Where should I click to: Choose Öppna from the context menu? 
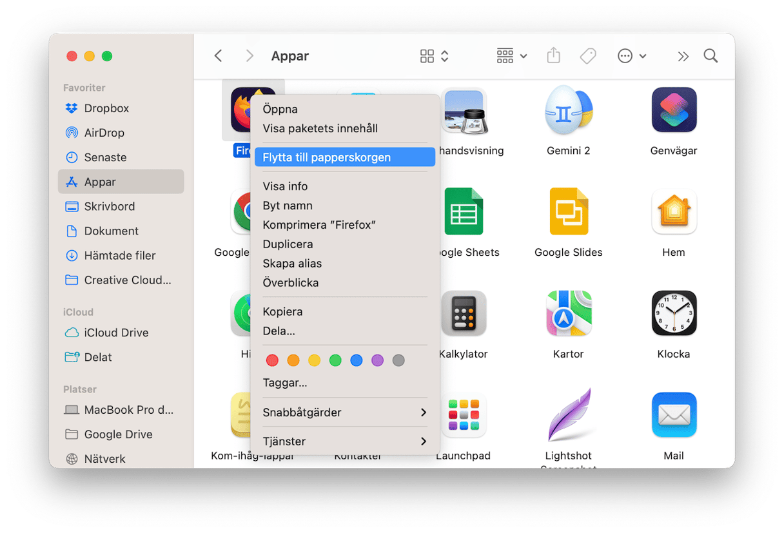(345, 109)
